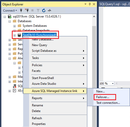This screenshot has width=130, height=127.
Task: Click the XEvent Profiler icon
Action: (14, 91)
